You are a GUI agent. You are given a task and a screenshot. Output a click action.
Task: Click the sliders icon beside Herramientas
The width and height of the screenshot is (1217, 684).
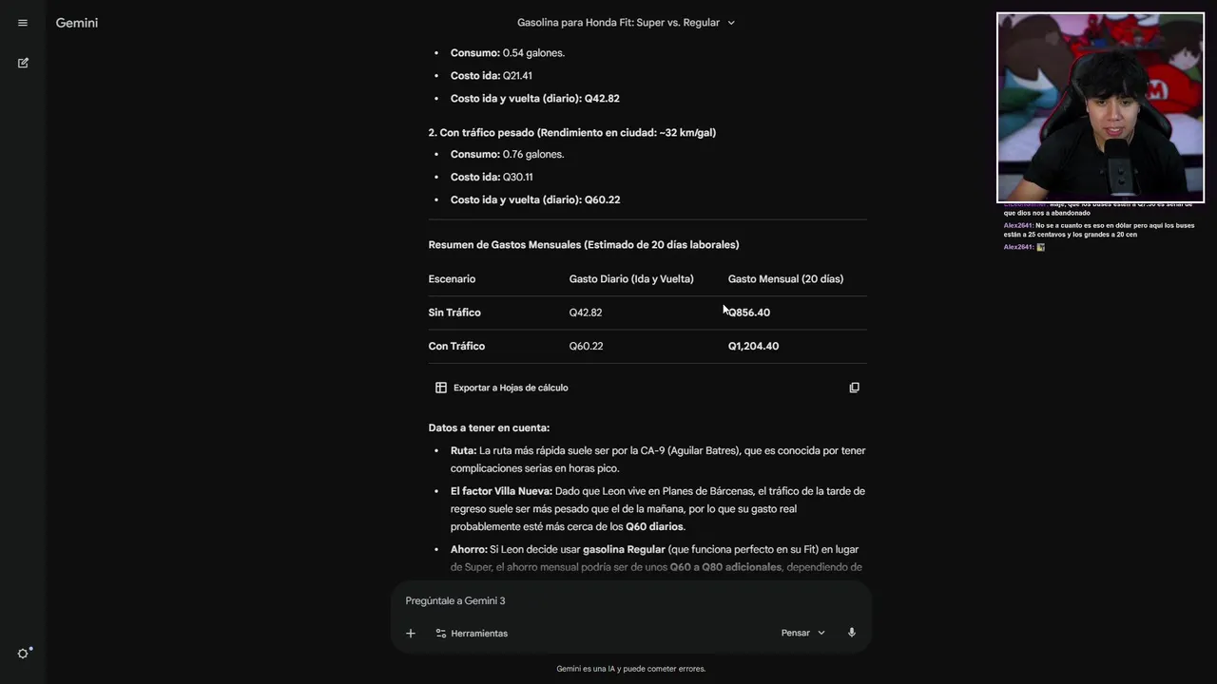(441, 634)
